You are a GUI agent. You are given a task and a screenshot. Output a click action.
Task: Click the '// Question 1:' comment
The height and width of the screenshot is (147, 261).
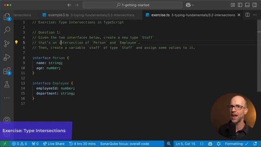(x=46, y=32)
